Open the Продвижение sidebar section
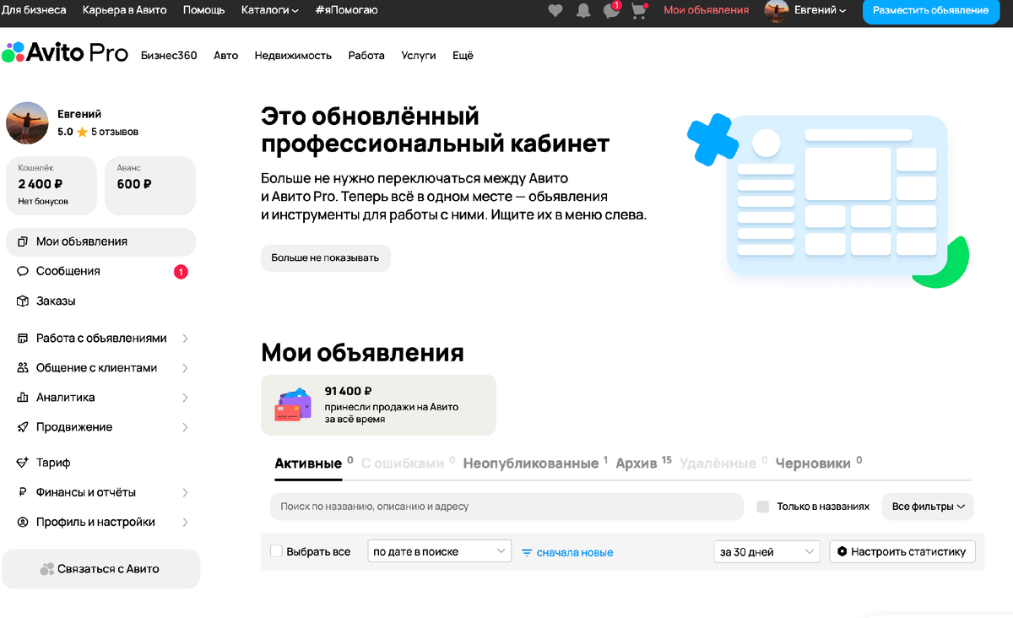This screenshot has height=618, width=1013. (x=74, y=426)
